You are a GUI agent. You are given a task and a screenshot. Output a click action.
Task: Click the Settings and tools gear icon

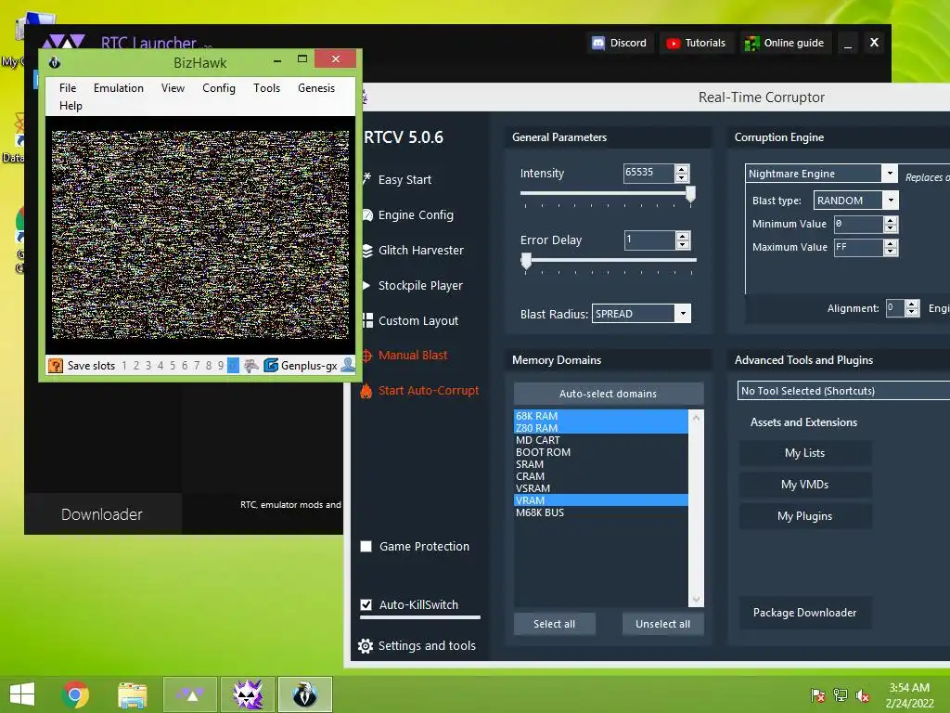point(366,646)
